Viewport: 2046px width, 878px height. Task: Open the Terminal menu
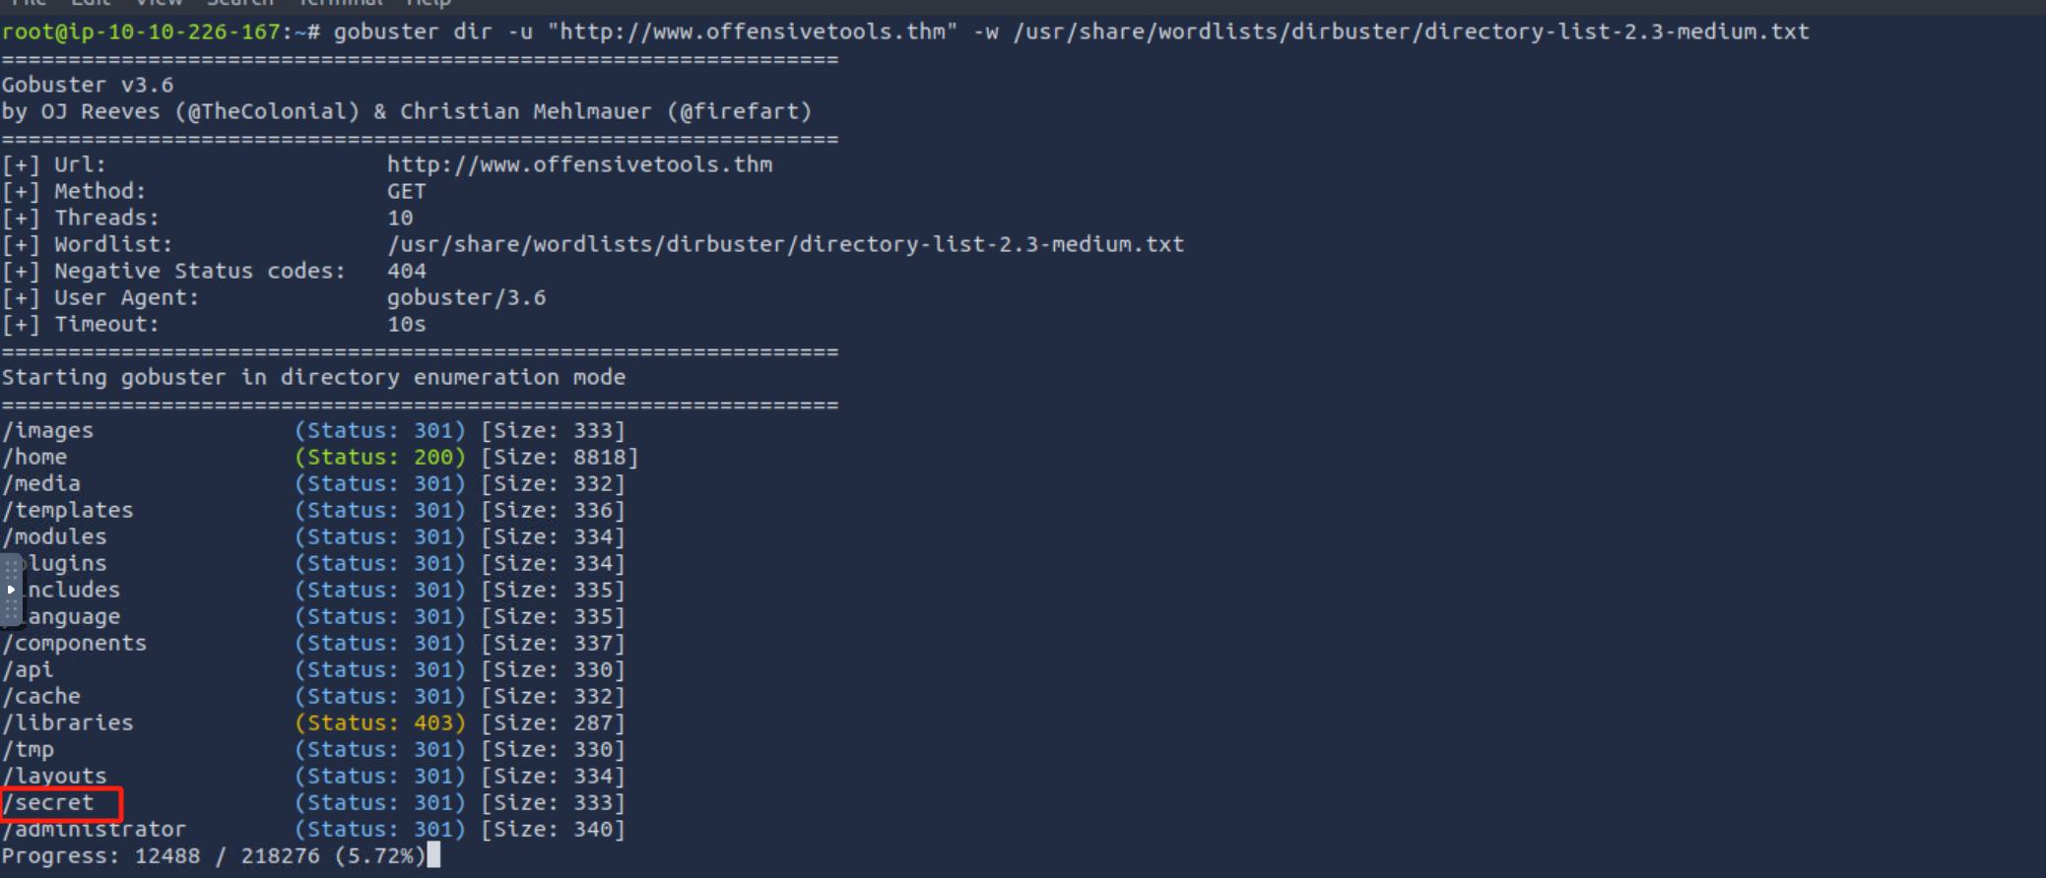[x=340, y=3]
